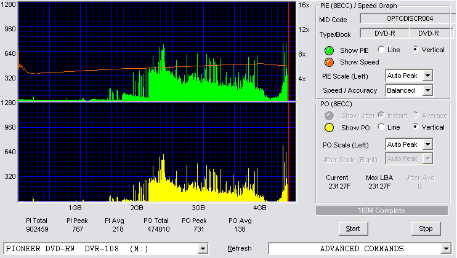This screenshot has height=258, width=457.
Task: Select Vertical mode for PO graph
Action: (416, 127)
